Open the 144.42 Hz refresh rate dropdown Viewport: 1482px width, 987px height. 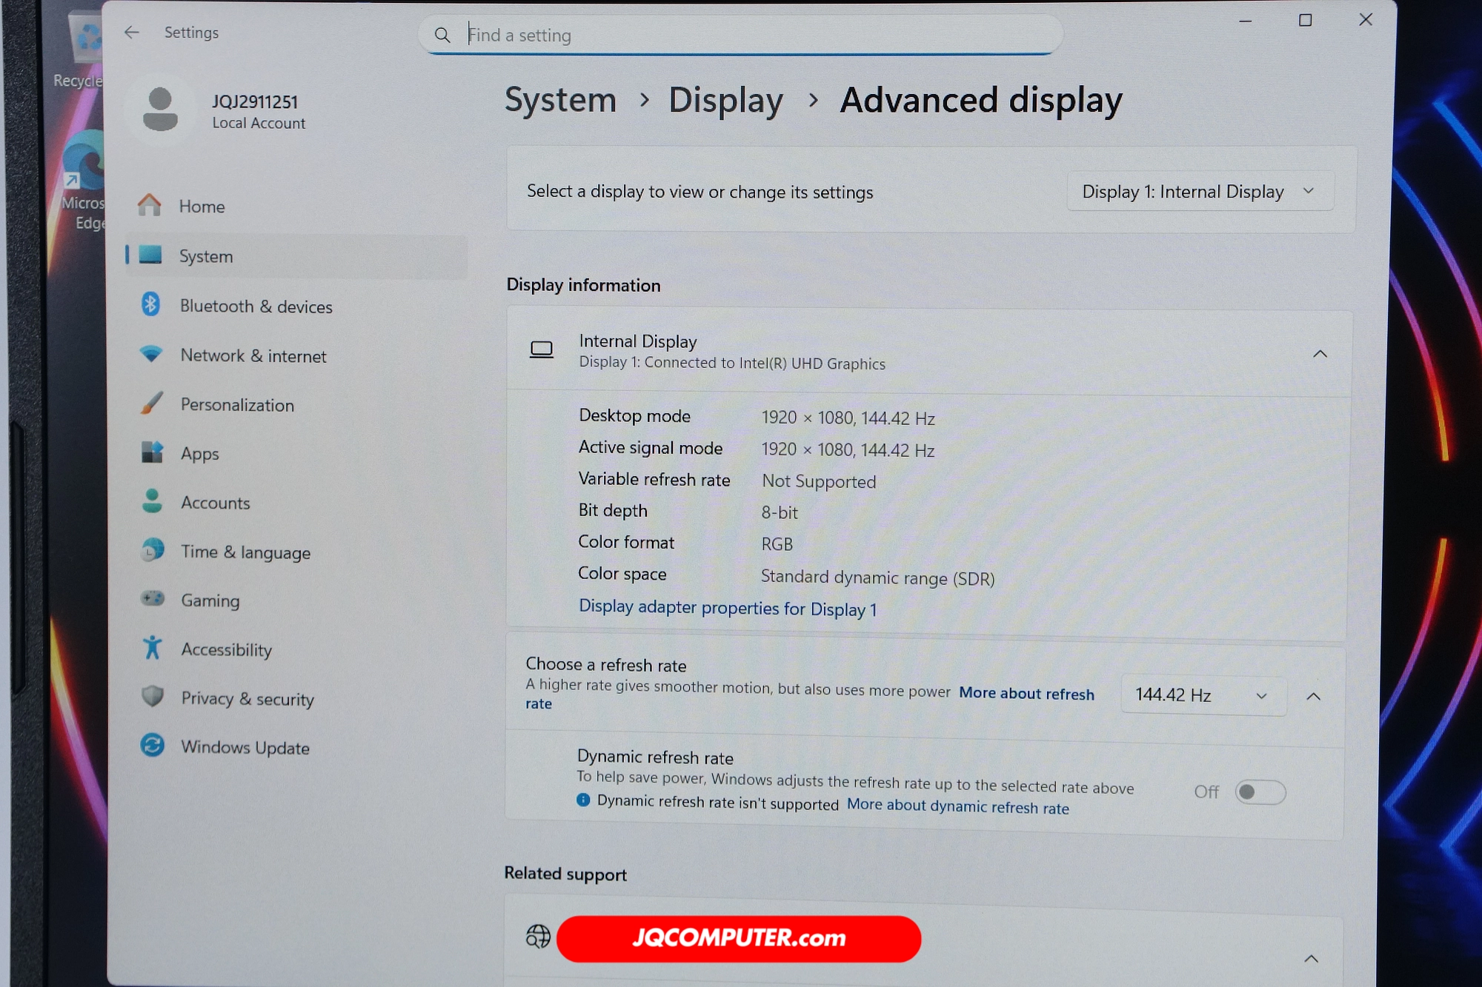[1203, 695]
